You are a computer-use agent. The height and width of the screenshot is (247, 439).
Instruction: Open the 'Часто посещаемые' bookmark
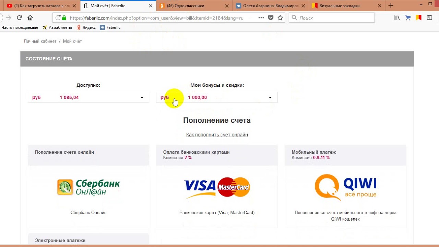20,27
